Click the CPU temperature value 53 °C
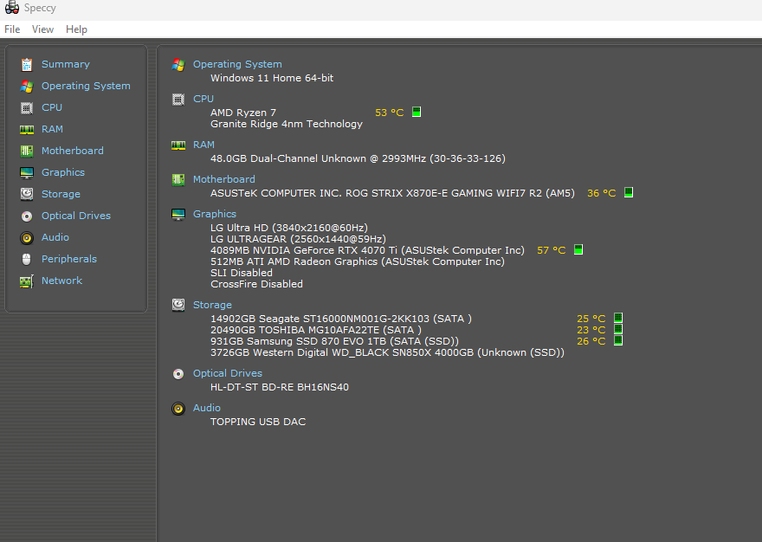Screen dimensions: 762x542 coord(390,113)
